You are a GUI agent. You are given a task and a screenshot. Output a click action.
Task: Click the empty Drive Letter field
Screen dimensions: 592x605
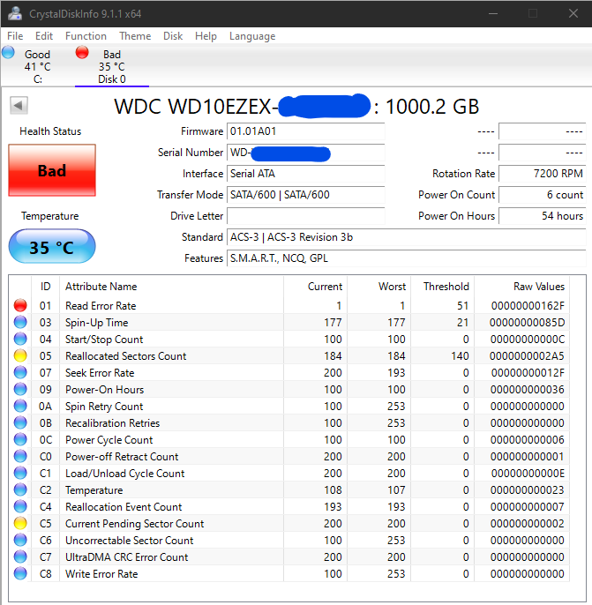[x=305, y=216]
